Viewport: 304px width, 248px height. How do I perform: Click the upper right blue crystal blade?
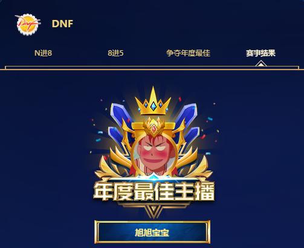(186, 115)
